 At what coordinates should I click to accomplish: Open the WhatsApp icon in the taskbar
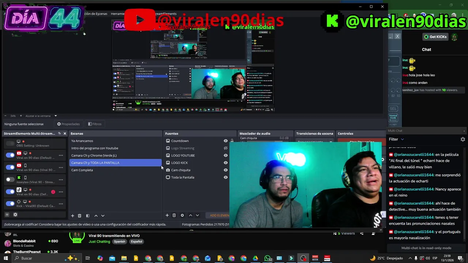(268, 258)
